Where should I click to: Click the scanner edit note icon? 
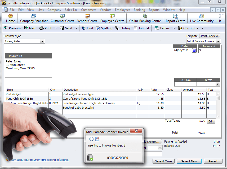(97, 139)
